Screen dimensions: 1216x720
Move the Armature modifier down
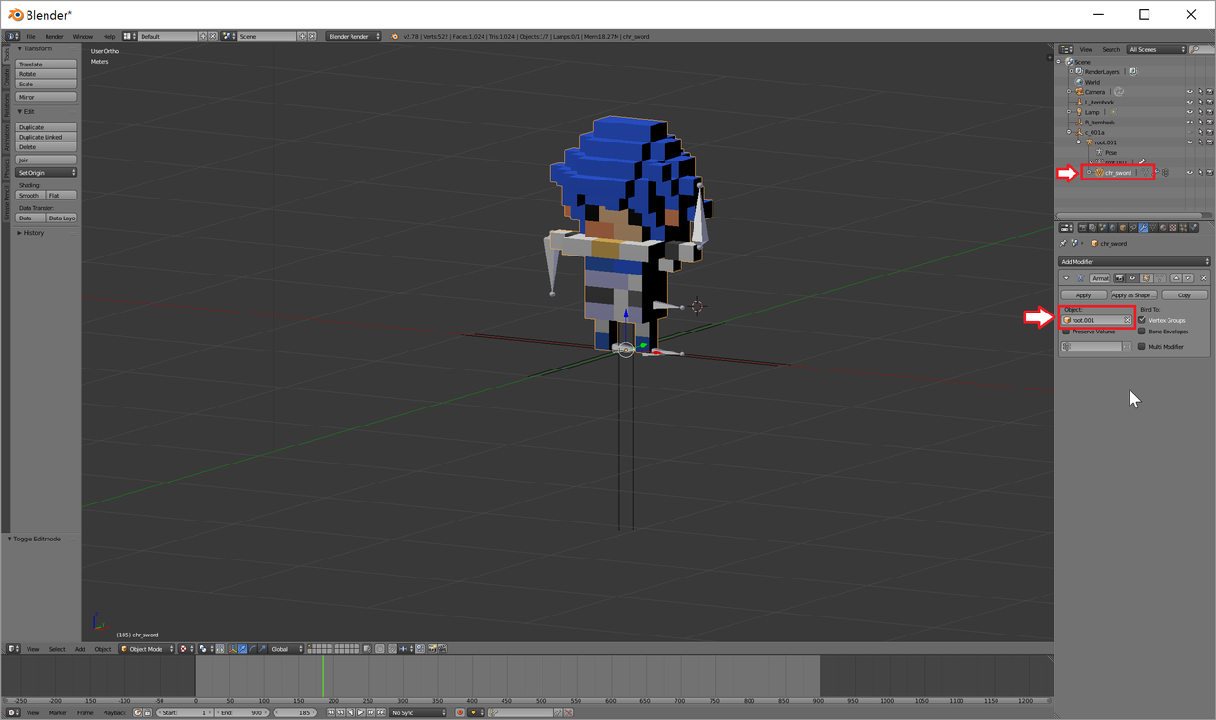click(1187, 278)
